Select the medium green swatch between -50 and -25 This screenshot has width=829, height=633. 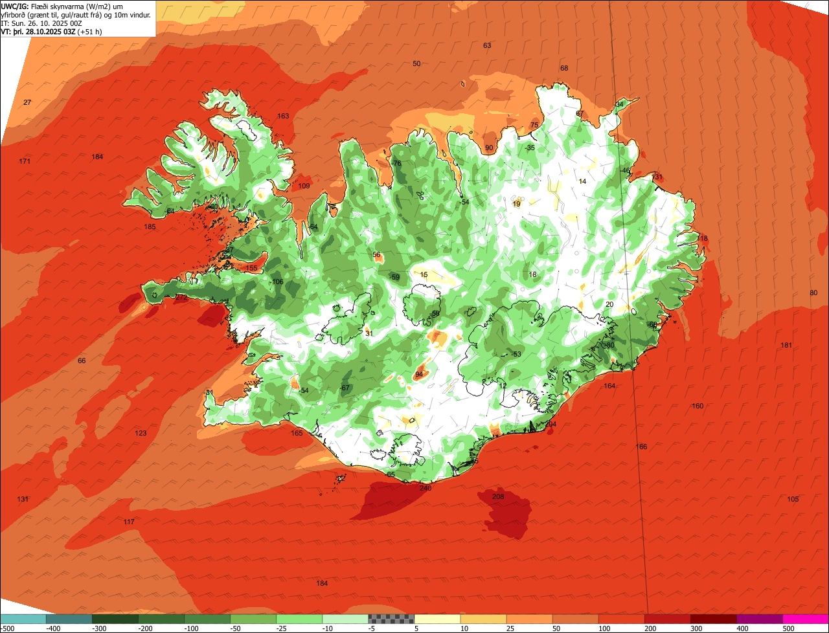pos(254,619)
